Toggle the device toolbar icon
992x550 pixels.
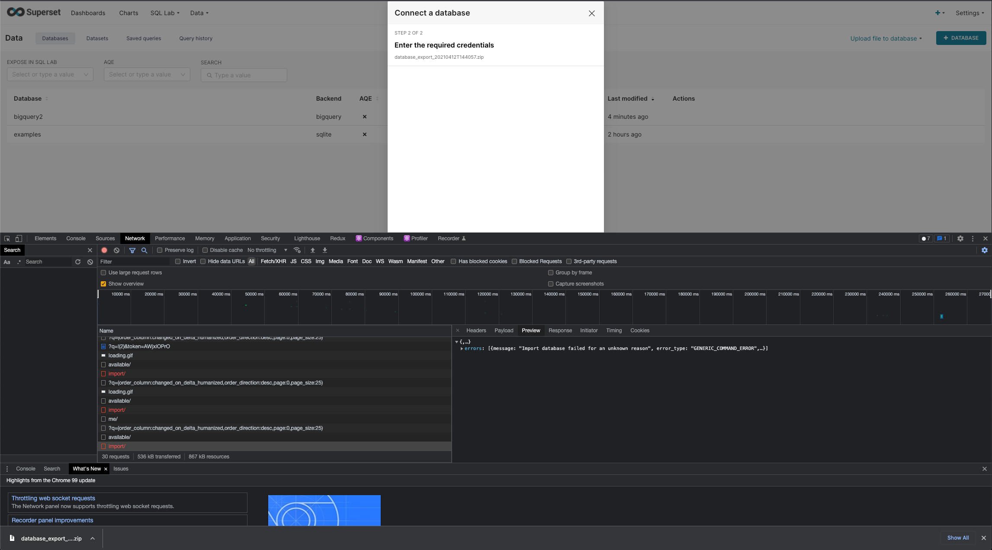pyautogui.click(x=19, y=238)
